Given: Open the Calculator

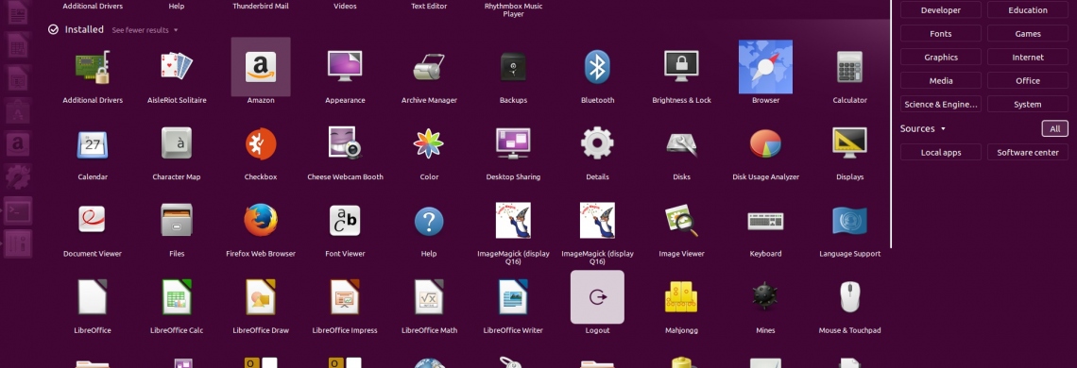Looking at the screenshot, I should click(x=849, y=67).
